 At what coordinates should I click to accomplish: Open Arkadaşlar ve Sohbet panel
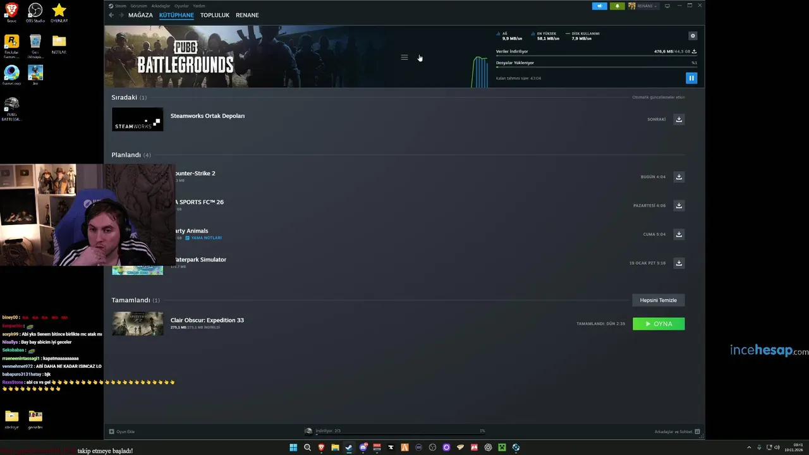click(677, 432)
